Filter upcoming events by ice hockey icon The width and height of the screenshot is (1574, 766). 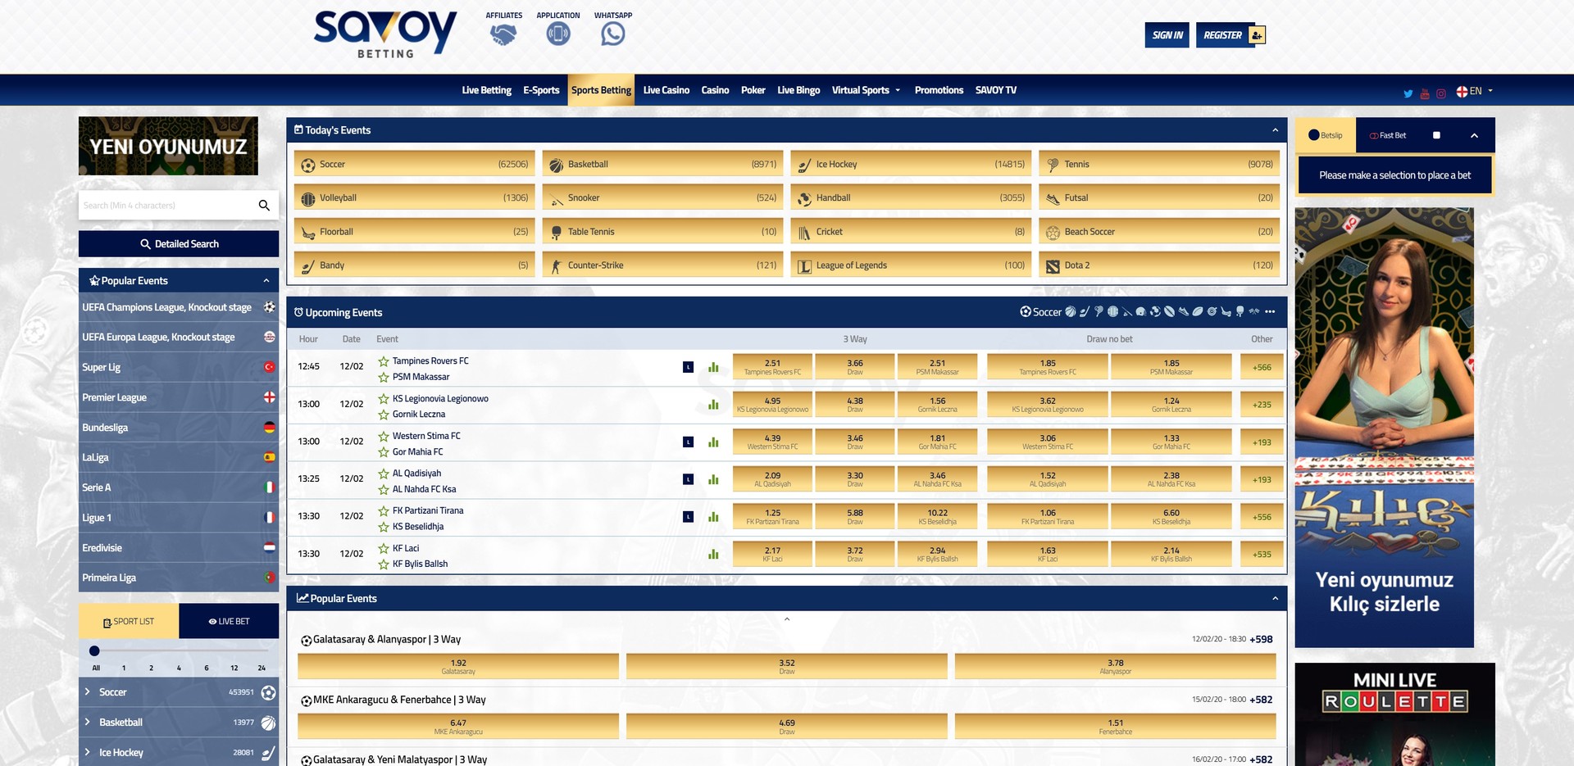(x=1085, y=311)
